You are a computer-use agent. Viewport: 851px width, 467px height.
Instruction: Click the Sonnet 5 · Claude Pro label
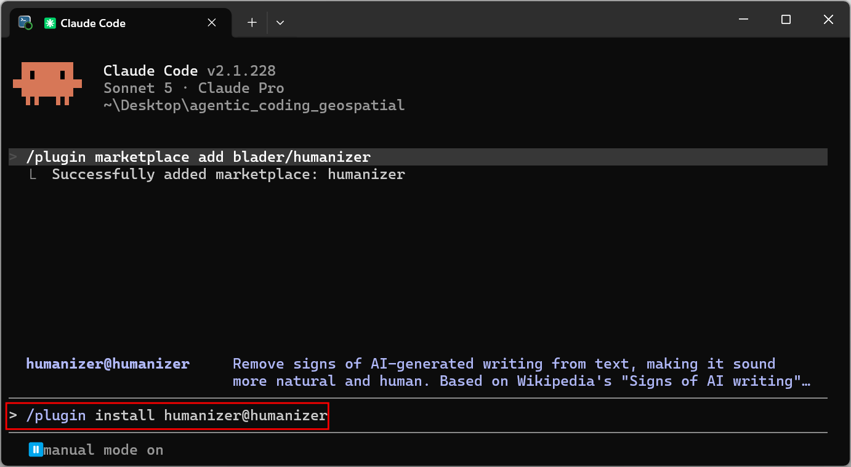coord(194,88)
